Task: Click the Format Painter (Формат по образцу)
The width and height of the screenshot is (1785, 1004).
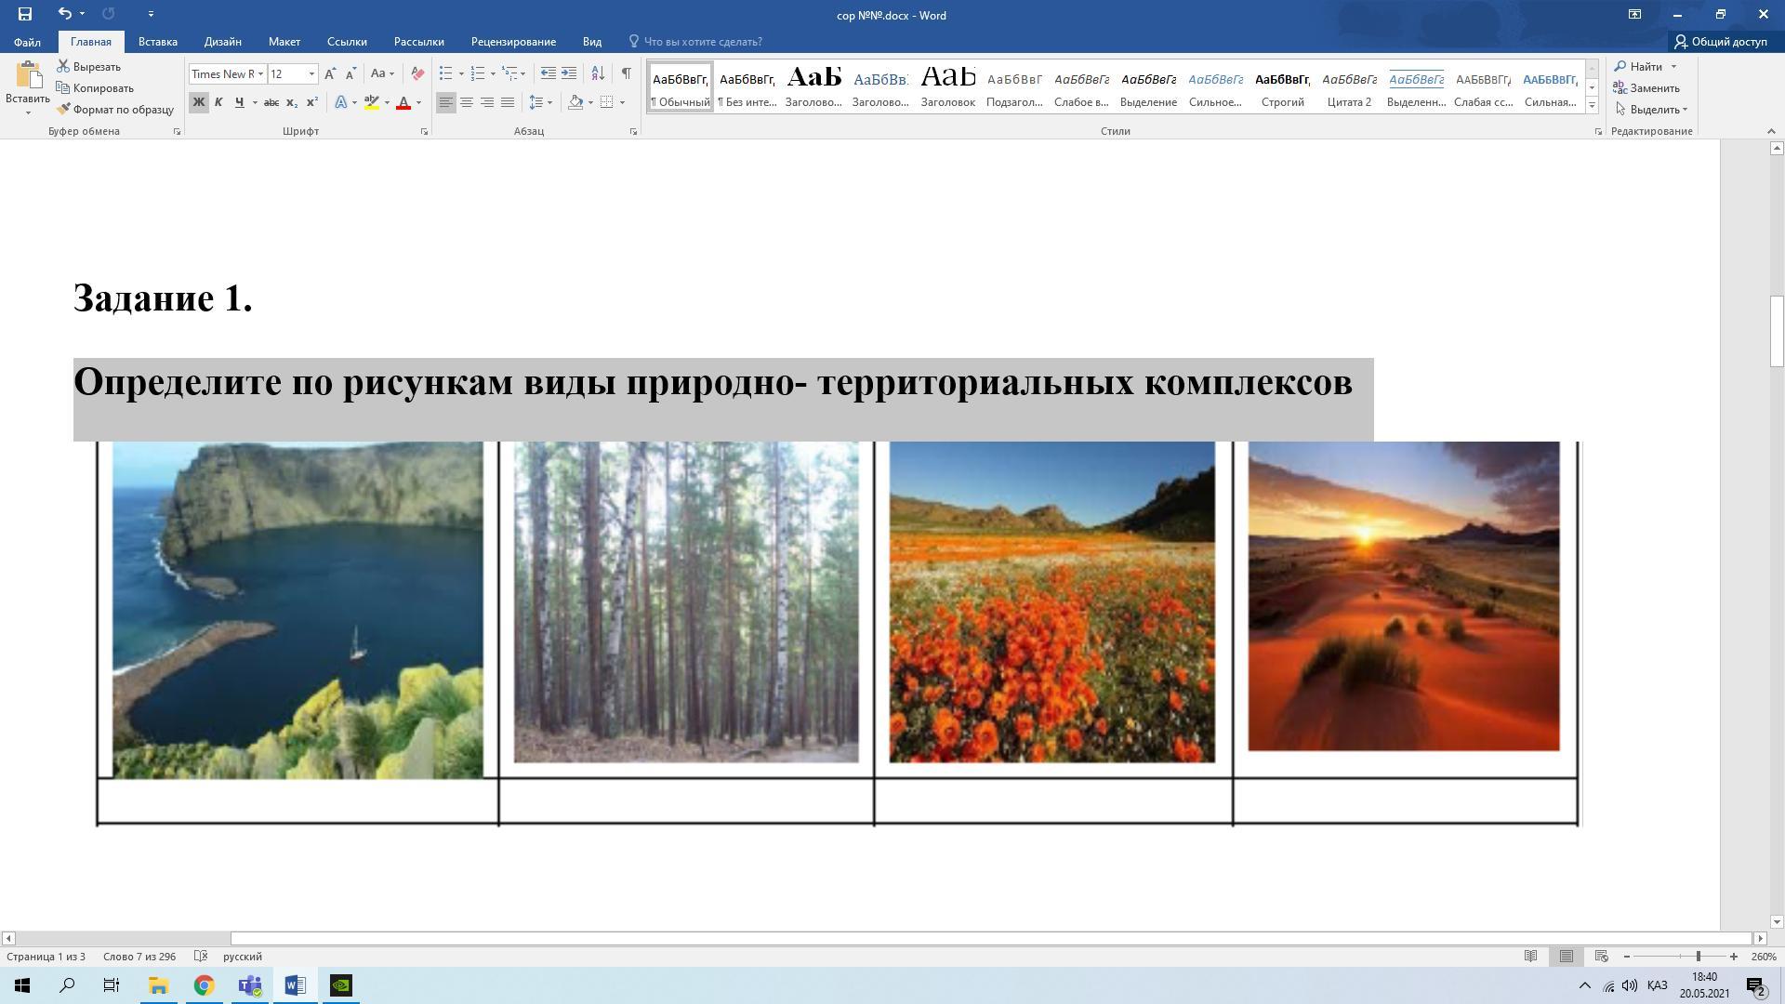Action: pos(115,110)
